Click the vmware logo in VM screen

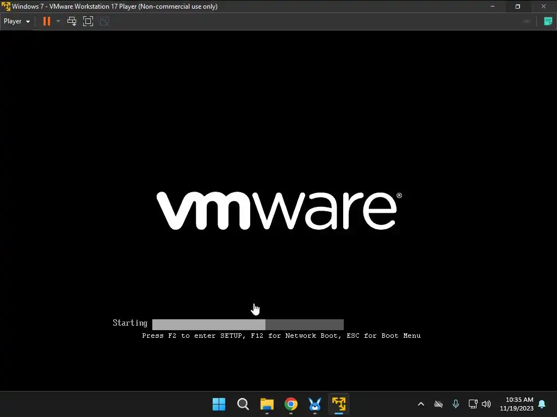279,211
